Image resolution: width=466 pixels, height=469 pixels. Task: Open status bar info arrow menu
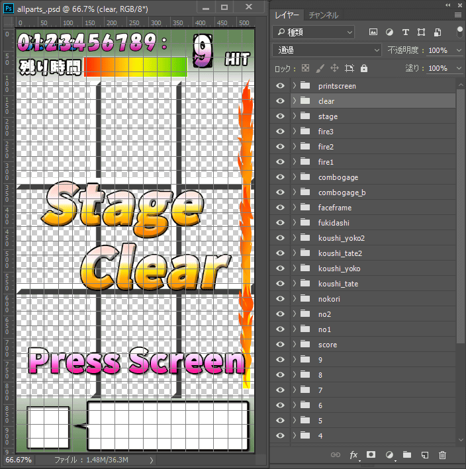[x=152, y=460]
